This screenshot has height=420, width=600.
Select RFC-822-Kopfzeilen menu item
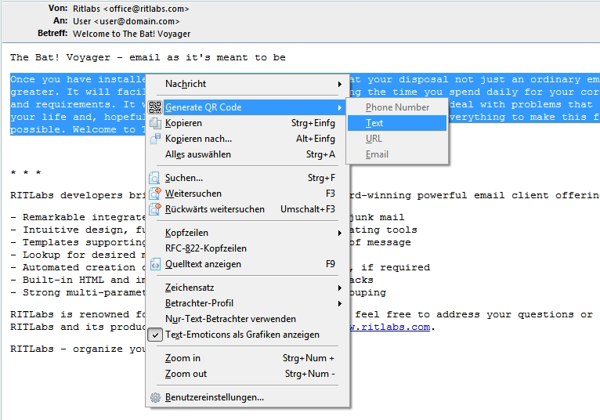tap(248, 248)
